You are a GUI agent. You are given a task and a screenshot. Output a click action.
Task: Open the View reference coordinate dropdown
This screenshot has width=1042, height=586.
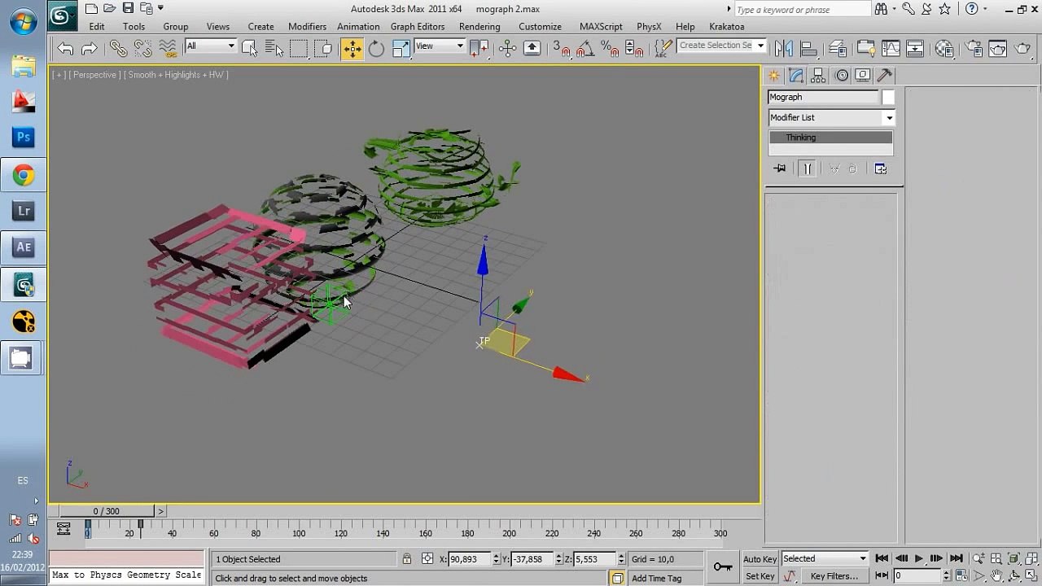[440, 46]
